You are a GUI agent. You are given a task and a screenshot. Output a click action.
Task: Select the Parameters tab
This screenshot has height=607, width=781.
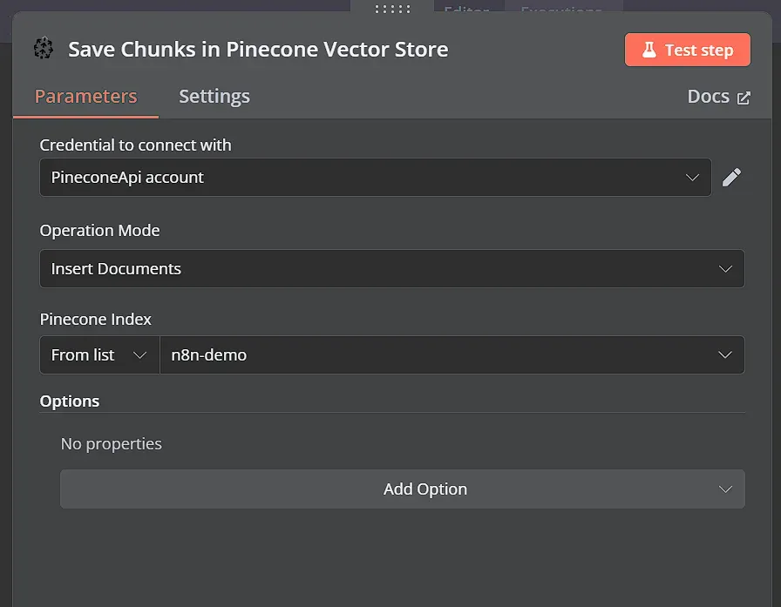click(85, 96)
